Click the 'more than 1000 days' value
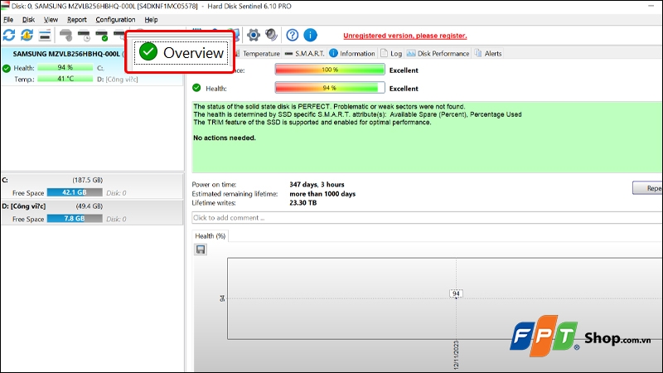663x373 pixels. point(322,194)
